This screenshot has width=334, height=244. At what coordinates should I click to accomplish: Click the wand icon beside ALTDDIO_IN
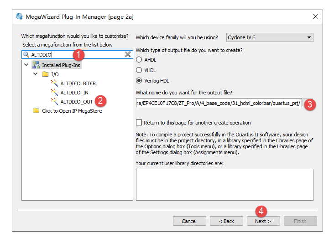(x=54, y=93)
